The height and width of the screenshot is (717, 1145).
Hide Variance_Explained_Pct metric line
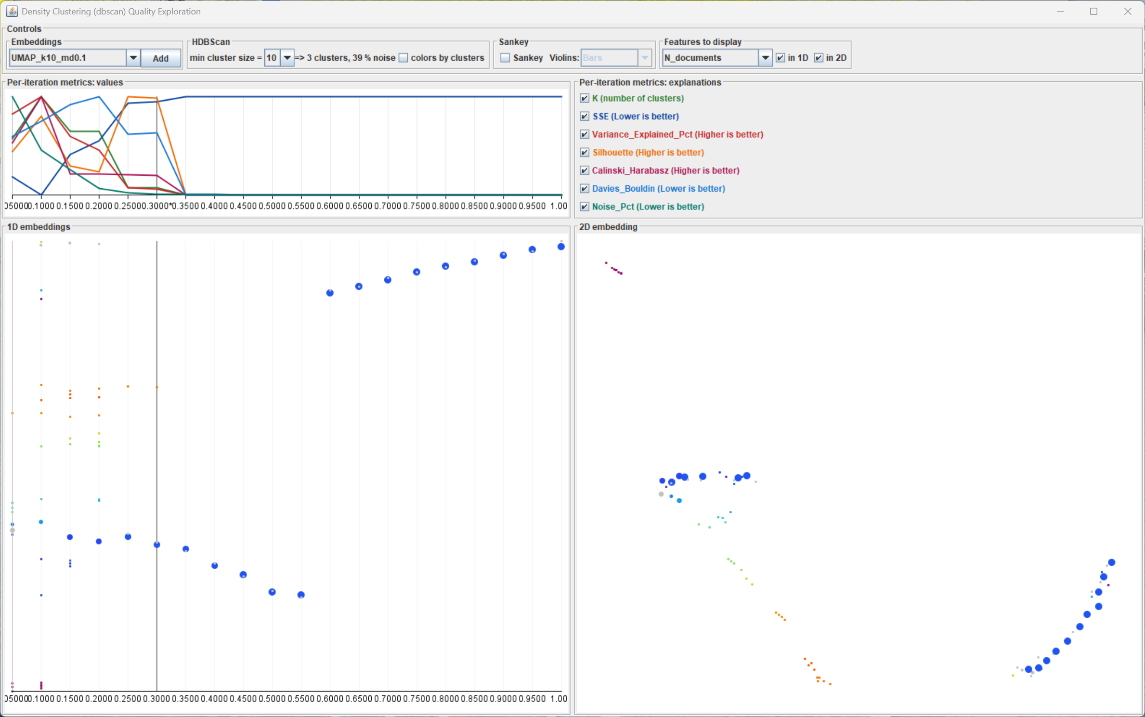click(585, 134)
